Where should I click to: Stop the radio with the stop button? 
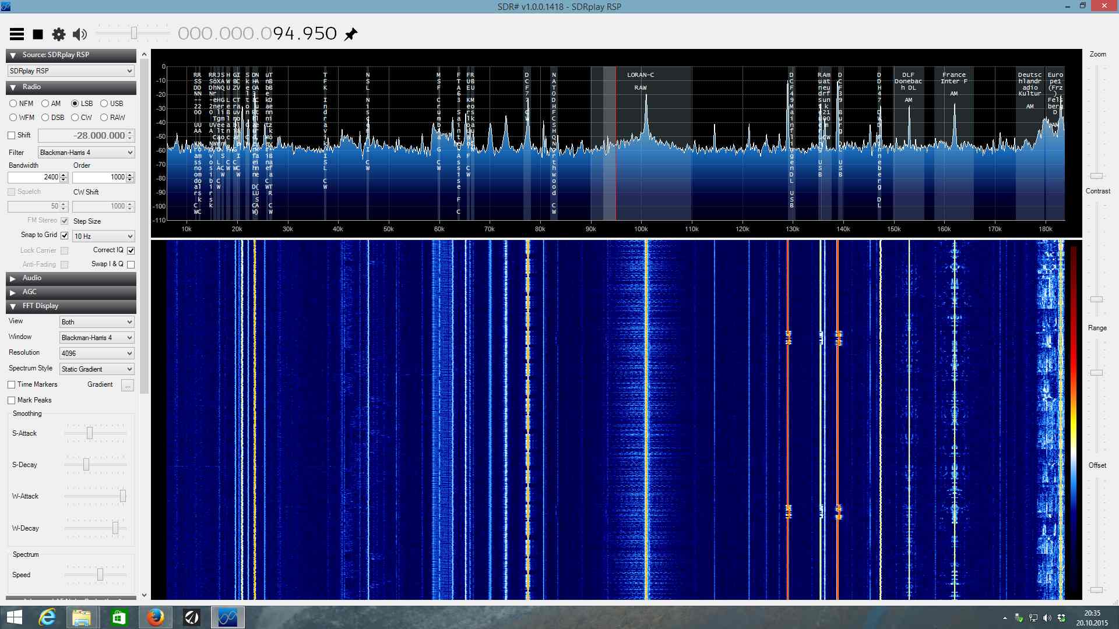tap(38, 34)
